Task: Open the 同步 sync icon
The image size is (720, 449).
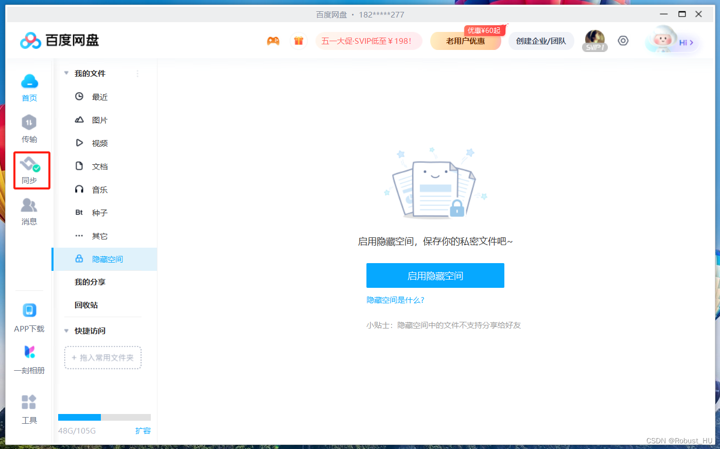Action: coord(29,164)
